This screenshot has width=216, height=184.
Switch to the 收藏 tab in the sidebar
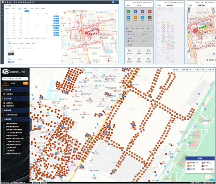pyautogui.click(x=13, y=83)
